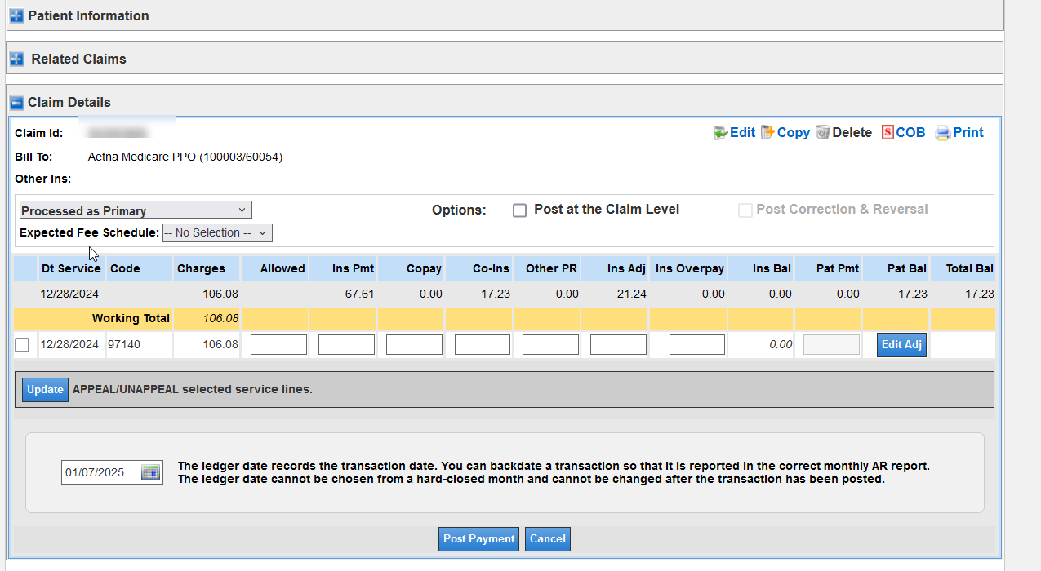This screenshot has height=571, width=1041.
Task: Expand the Patient Information section
Action: 16,16
